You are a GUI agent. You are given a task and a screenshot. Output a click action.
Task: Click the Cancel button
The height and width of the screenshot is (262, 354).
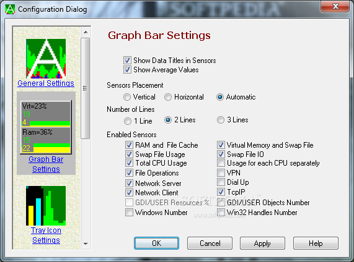[x=210, y=243]
